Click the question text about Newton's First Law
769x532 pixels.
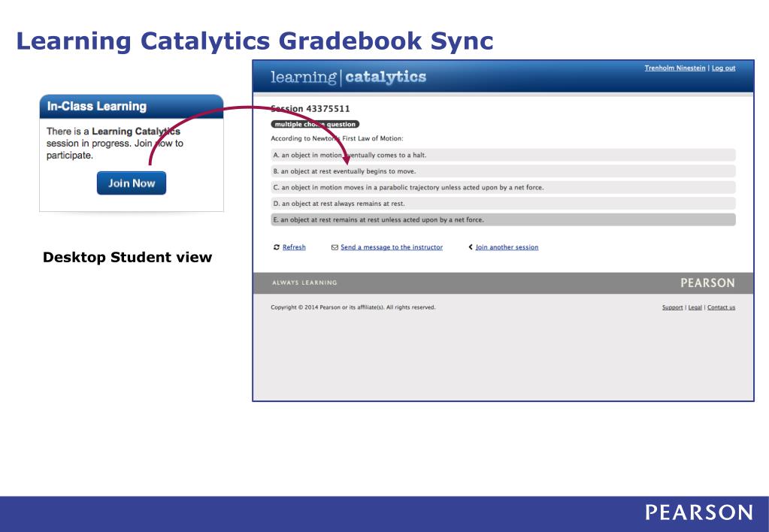tap(337, 138)
